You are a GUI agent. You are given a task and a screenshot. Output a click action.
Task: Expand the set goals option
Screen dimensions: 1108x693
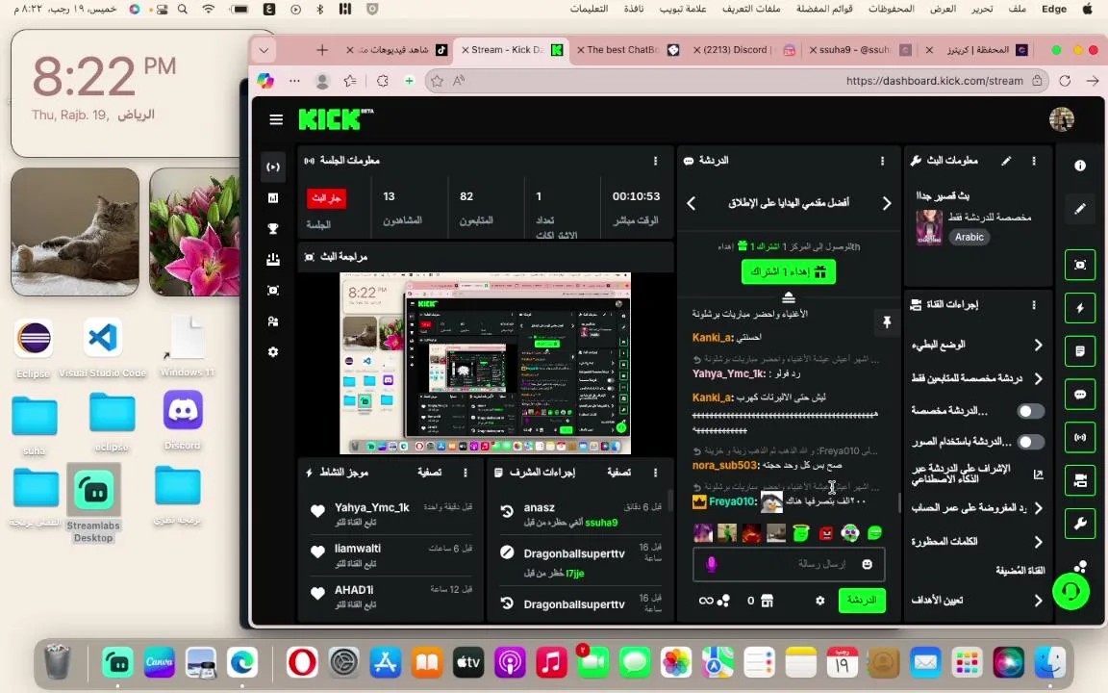click(x=1039, y=601)
